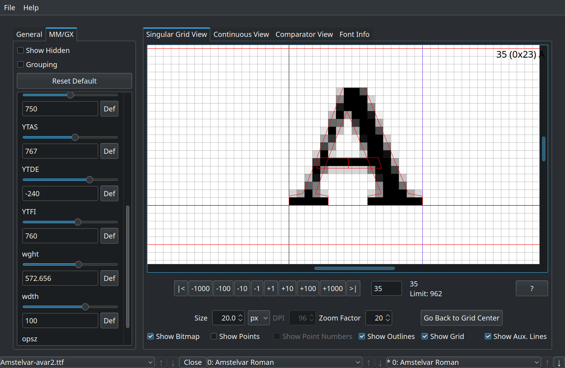Skip back 1000 glyphs with -1000
The image size is (565, 368).
200,288
